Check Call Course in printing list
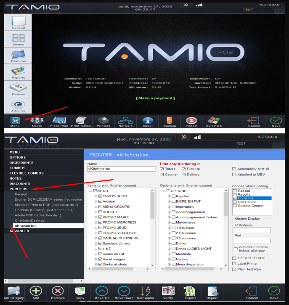The height and width of the screenshot is (305, 289). coord(235,202)
